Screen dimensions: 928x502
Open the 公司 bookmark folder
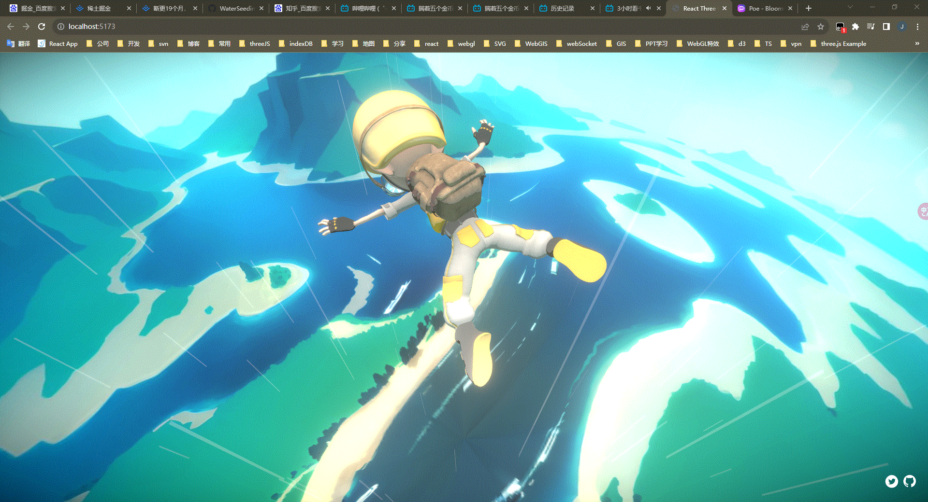[97, 43]
